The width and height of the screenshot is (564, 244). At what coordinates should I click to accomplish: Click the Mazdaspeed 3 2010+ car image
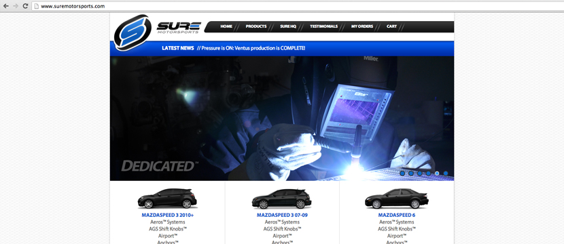[x=167, y=198]
